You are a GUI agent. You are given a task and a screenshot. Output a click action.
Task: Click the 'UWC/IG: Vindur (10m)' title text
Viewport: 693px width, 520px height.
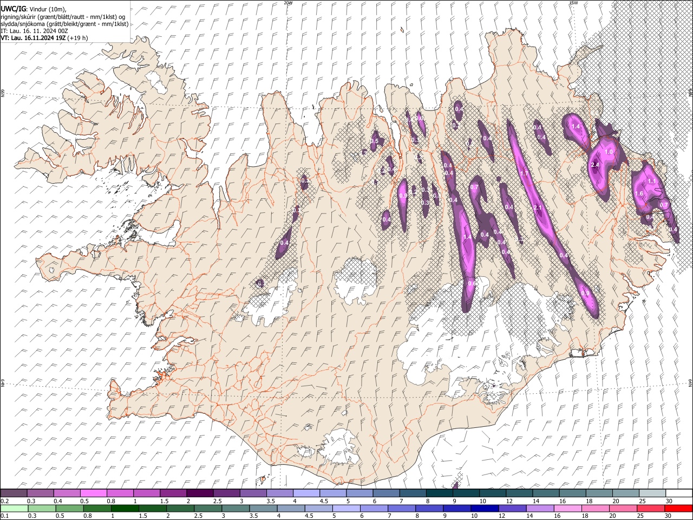(33, 9)
